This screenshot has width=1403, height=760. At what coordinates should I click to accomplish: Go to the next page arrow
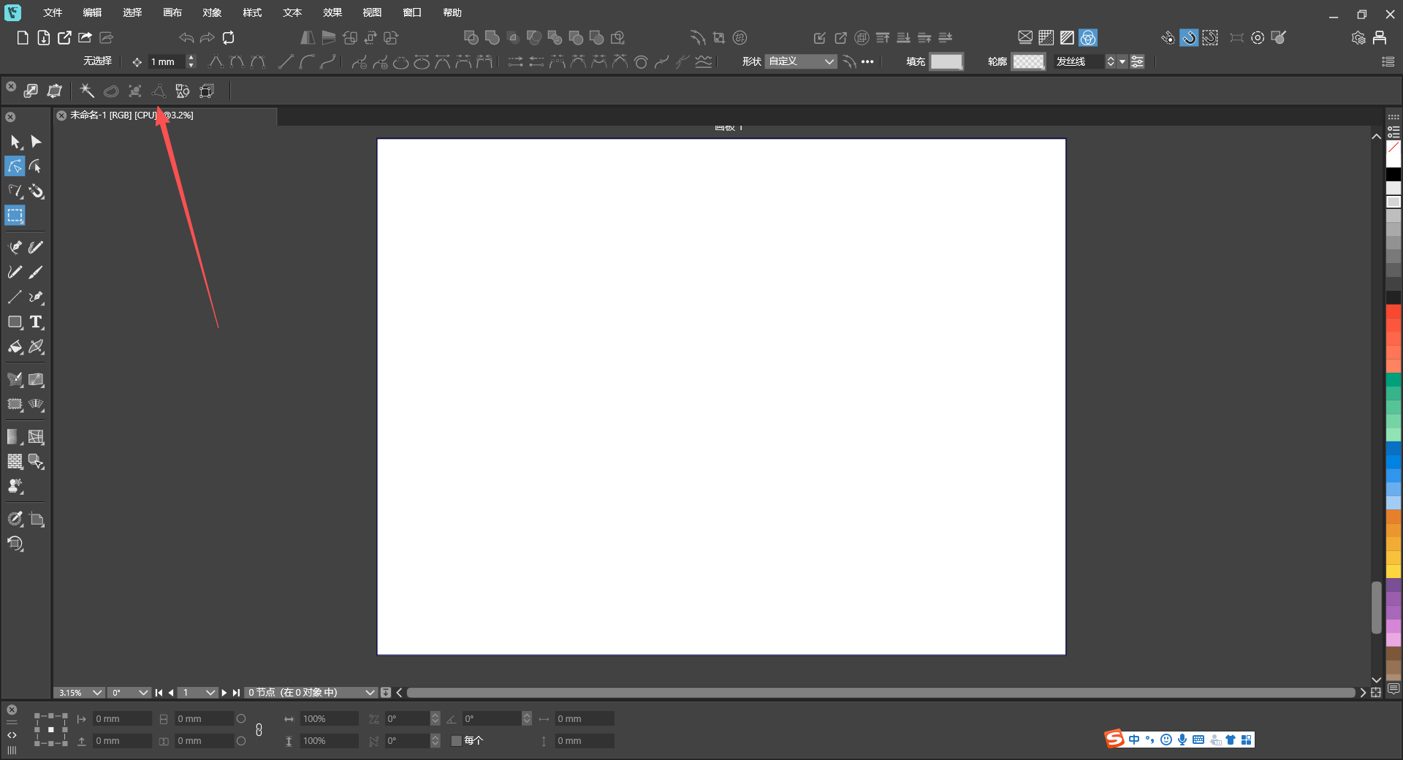[x=224, y=693]
